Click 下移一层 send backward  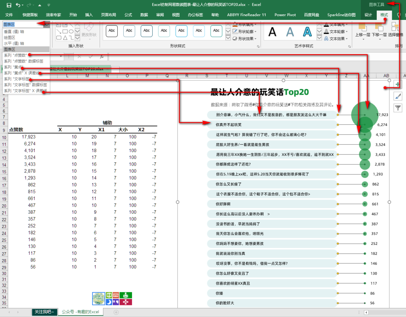(379, 32)
